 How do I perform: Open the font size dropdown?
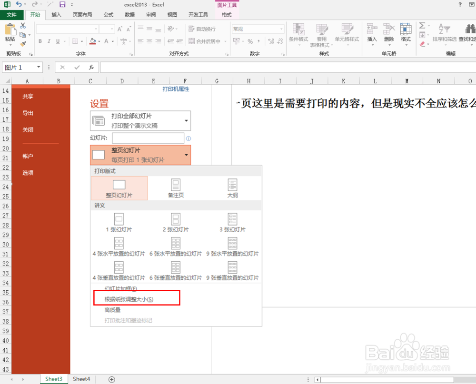tap(112, 29)
